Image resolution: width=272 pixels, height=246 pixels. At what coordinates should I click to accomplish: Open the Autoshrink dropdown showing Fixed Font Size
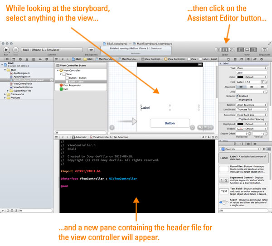[251, 115]
